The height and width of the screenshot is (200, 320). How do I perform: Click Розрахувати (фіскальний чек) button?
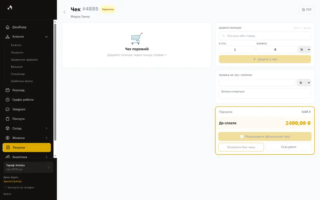[265, 136]
